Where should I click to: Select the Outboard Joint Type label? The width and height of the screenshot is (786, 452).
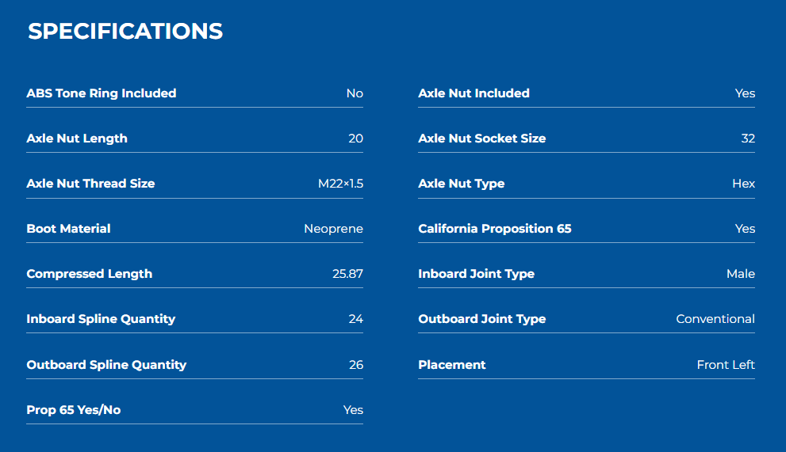pos(482,319)
